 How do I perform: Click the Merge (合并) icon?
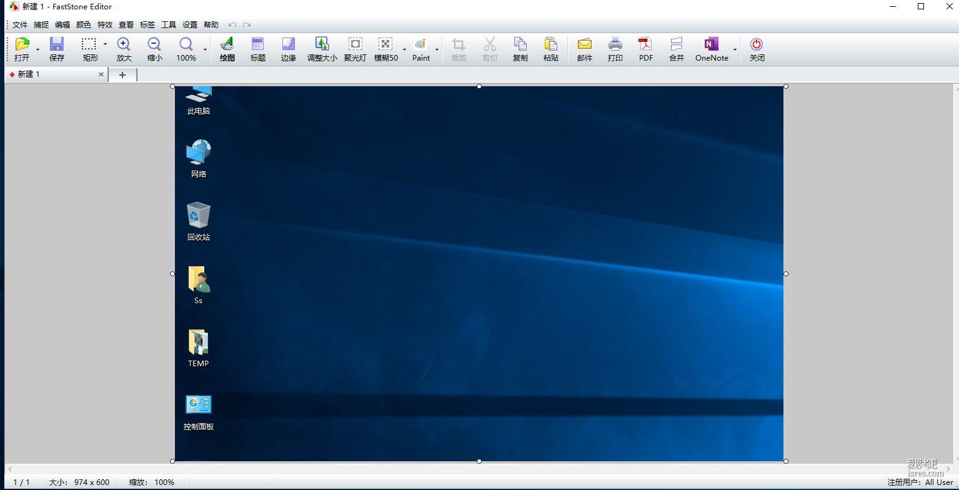[x=676, y=44]
